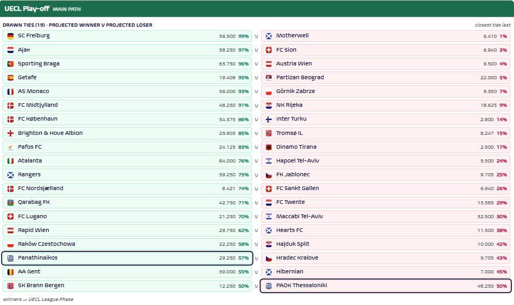Click Partizan Beograd's coefficient 22.000

point(488,78)
